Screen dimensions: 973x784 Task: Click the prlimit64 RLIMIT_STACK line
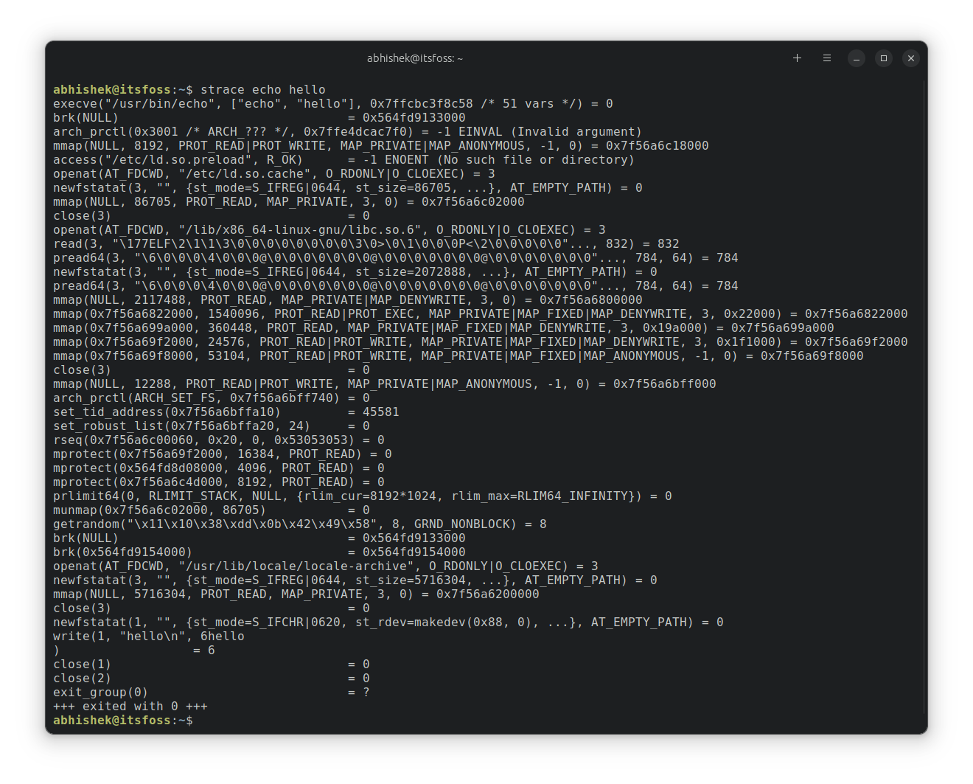tap(363, 496)
